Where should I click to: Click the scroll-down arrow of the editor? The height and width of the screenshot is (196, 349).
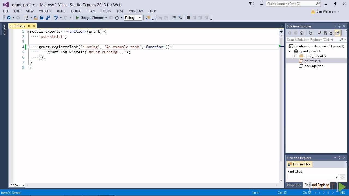[x=281, y=180]
